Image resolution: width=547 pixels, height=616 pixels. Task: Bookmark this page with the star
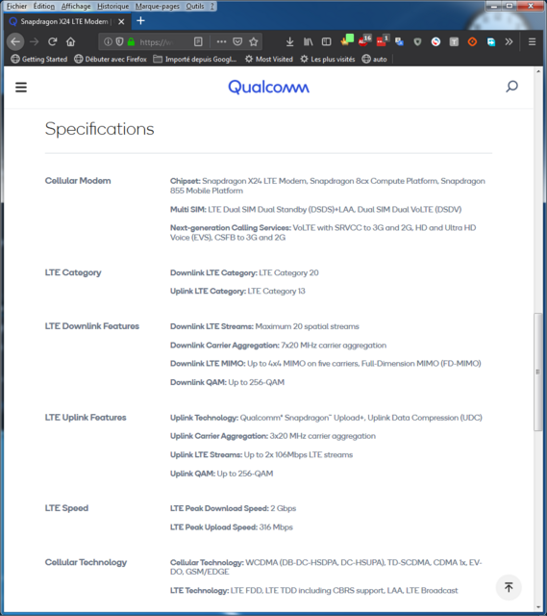(x=254, y=41)
